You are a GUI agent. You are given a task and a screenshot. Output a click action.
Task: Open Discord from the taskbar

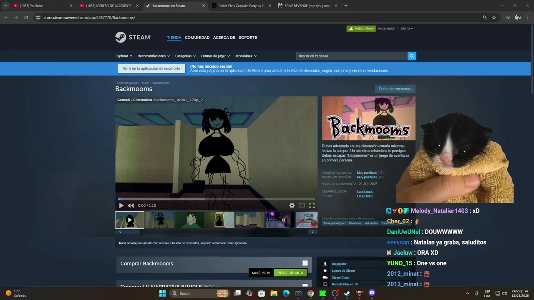coord(372,293)
